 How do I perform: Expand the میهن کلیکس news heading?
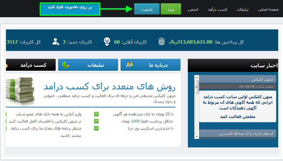pos(238,79)
